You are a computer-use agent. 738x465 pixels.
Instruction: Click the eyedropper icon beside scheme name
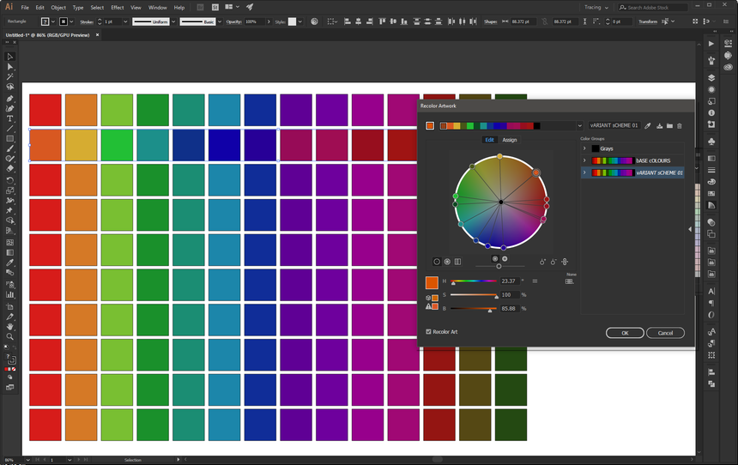(x=648, y=126)
